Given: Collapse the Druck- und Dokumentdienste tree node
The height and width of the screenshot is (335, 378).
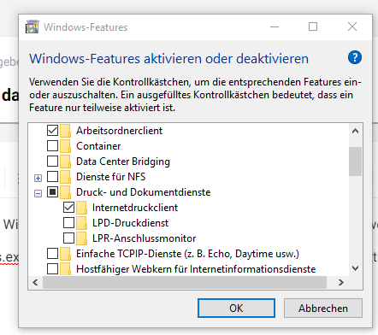Looking at the screenshot, I should [x=38, y=194].
